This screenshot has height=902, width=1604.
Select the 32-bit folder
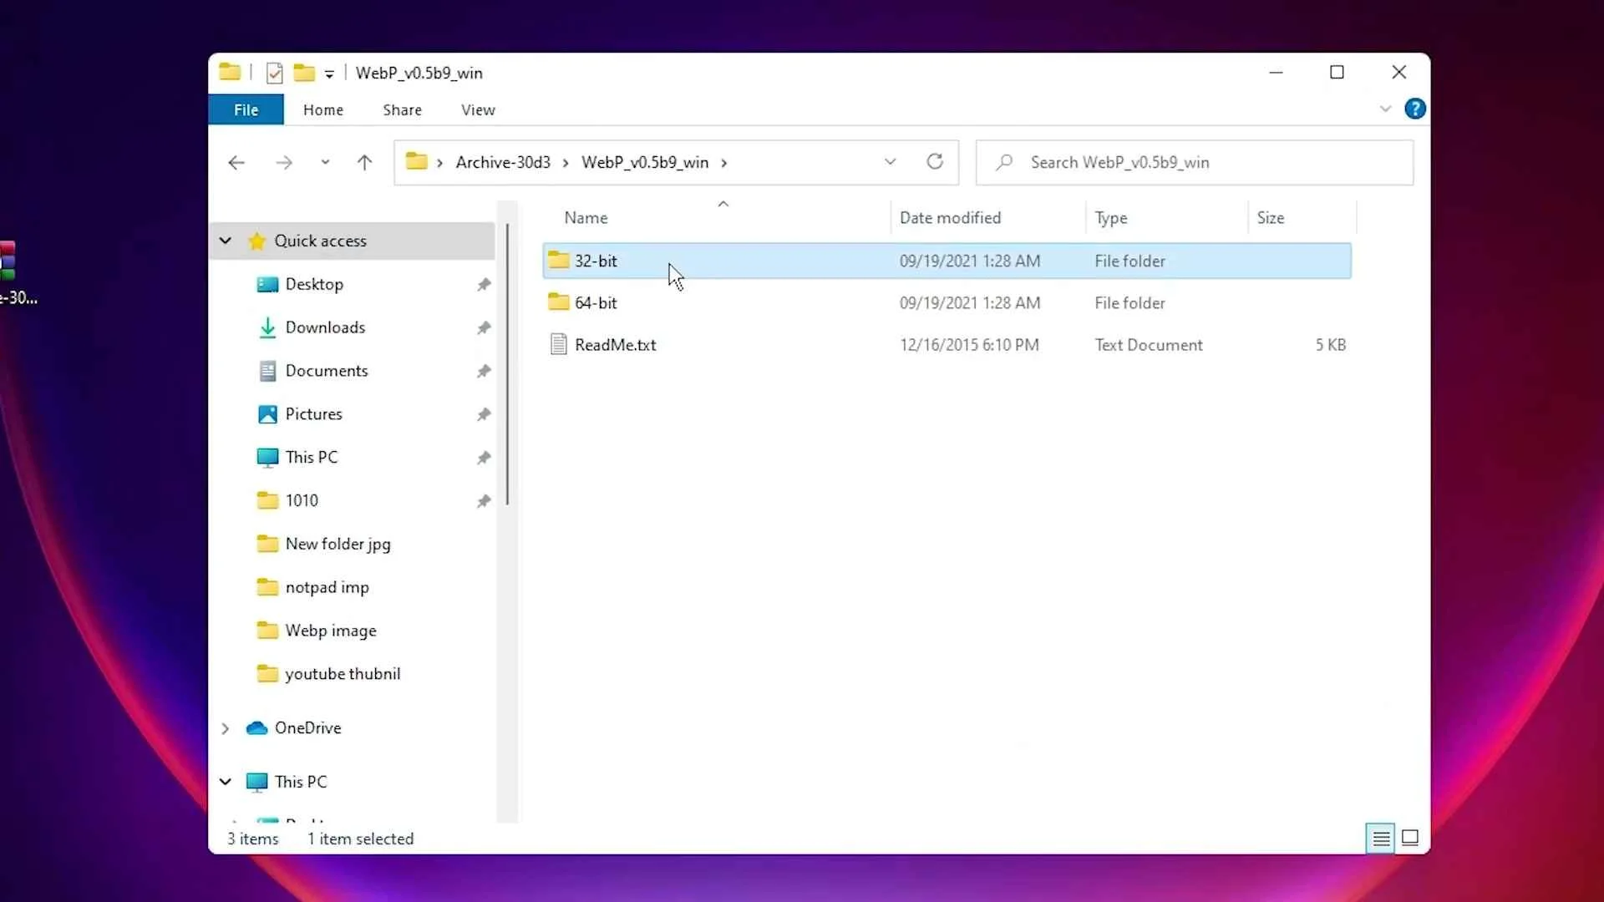947,261
